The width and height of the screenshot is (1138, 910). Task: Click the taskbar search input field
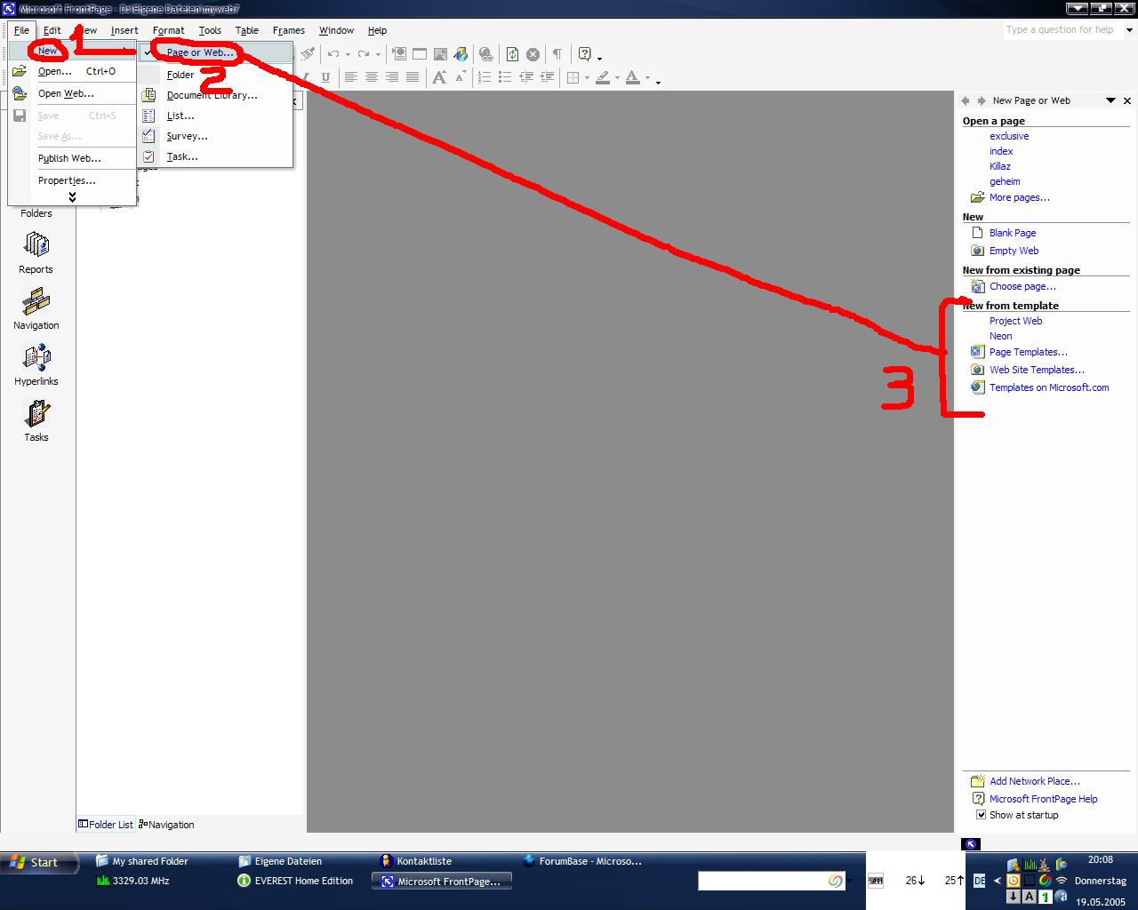pos(762,881)
